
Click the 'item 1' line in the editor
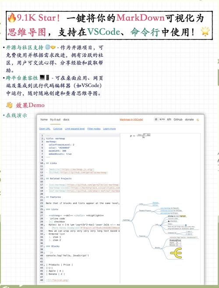click(55, 237)
